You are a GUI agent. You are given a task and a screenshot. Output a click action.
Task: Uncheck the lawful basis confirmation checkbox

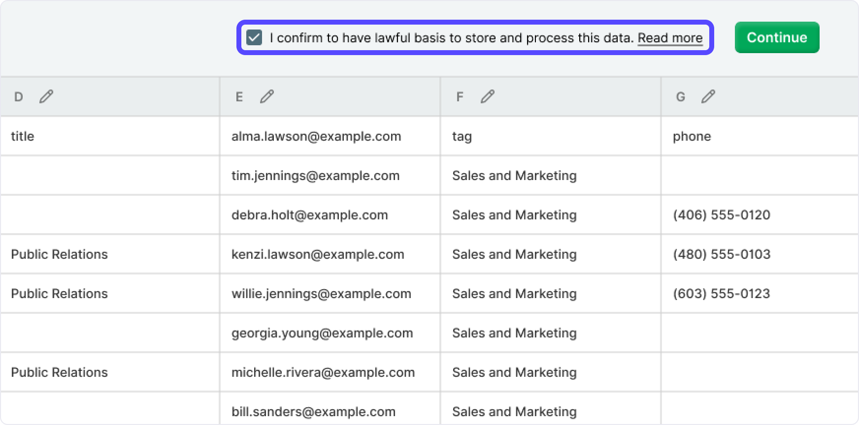(x=254, y=37)
